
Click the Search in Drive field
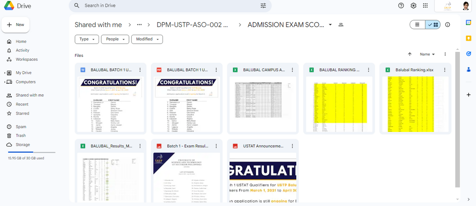170,5
